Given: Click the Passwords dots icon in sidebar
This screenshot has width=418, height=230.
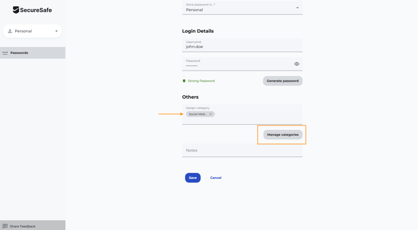Looking at the screenshot, I should point(5,53).
